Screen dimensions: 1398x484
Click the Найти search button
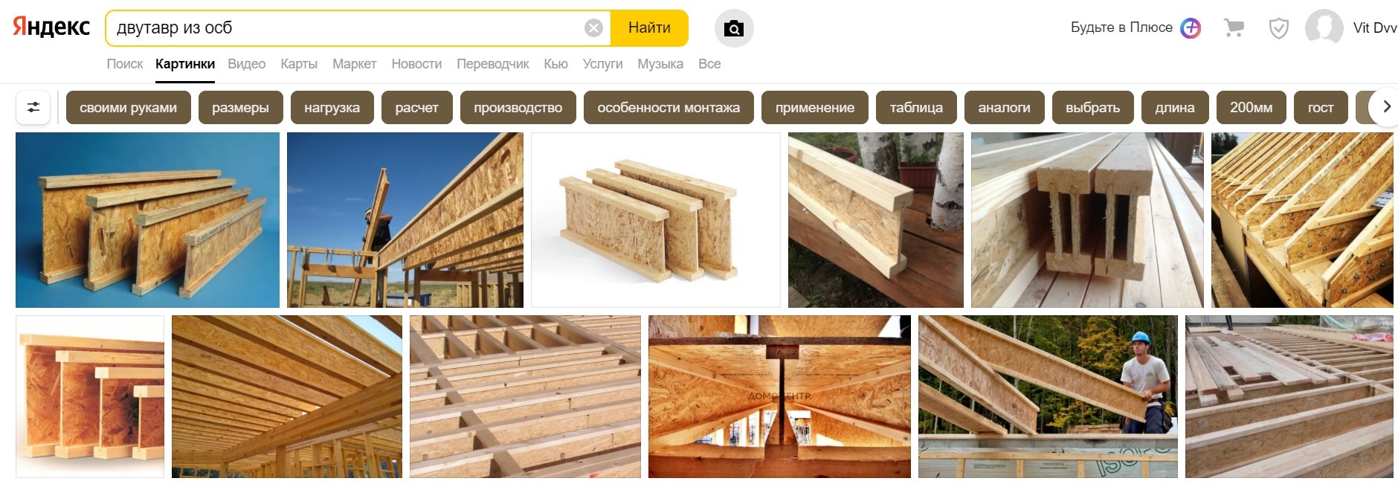click(x=649, y=28)
